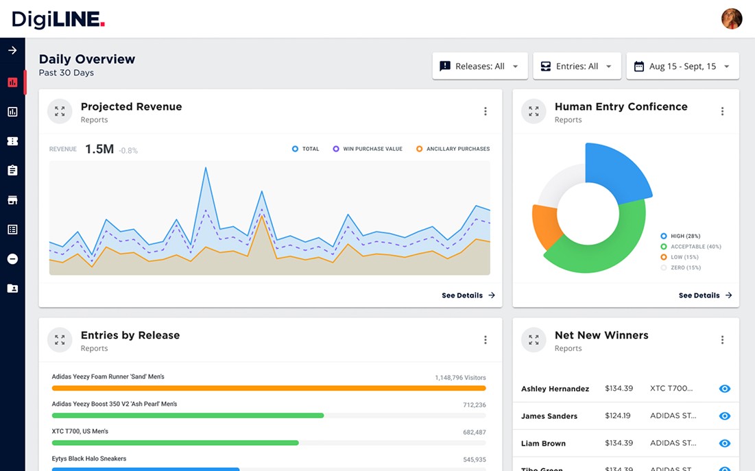The height and width of the screenshot is (471, 755).
Task: Open the list view icon in the sidebar
Action: [x=12, y=230]
